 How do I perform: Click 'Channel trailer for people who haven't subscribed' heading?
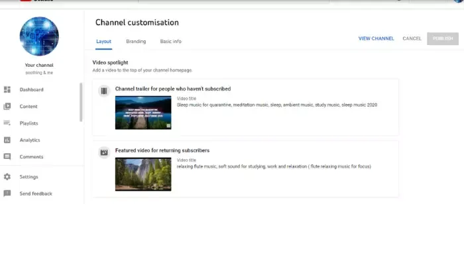[x=173, y=89]
